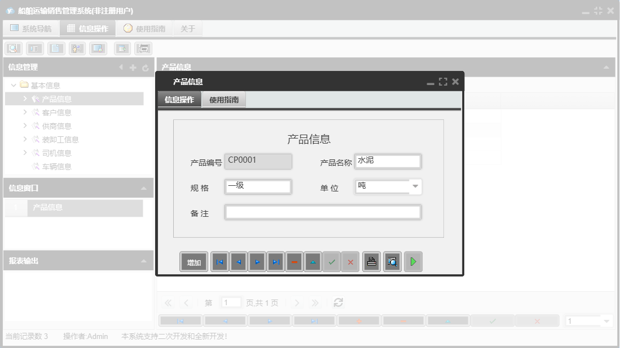Click the 增加 add button
620x348 pixels.
coord(194,261)
